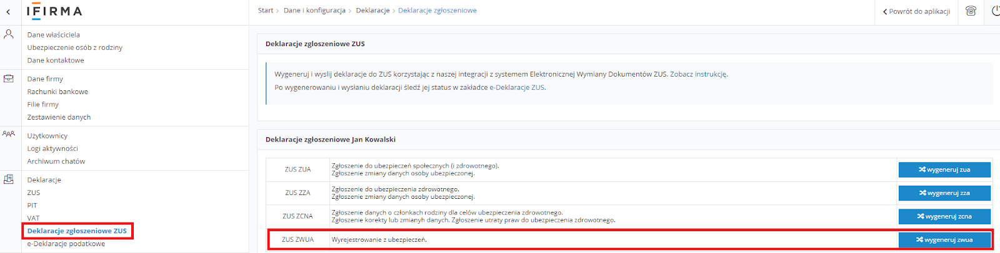The height and width of the screenshot is (253, 1000).
Task: Open Logi aktywności menu item
Action: 52,148
